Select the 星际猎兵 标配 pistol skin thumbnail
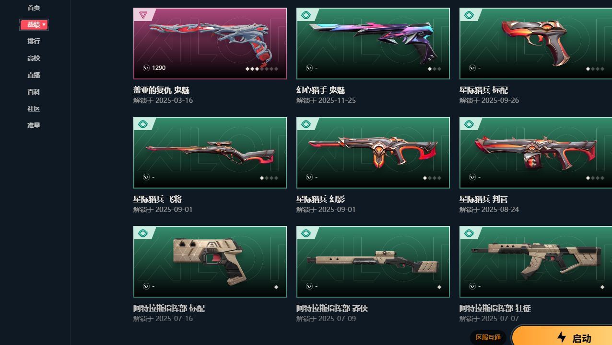 (536, 44)
